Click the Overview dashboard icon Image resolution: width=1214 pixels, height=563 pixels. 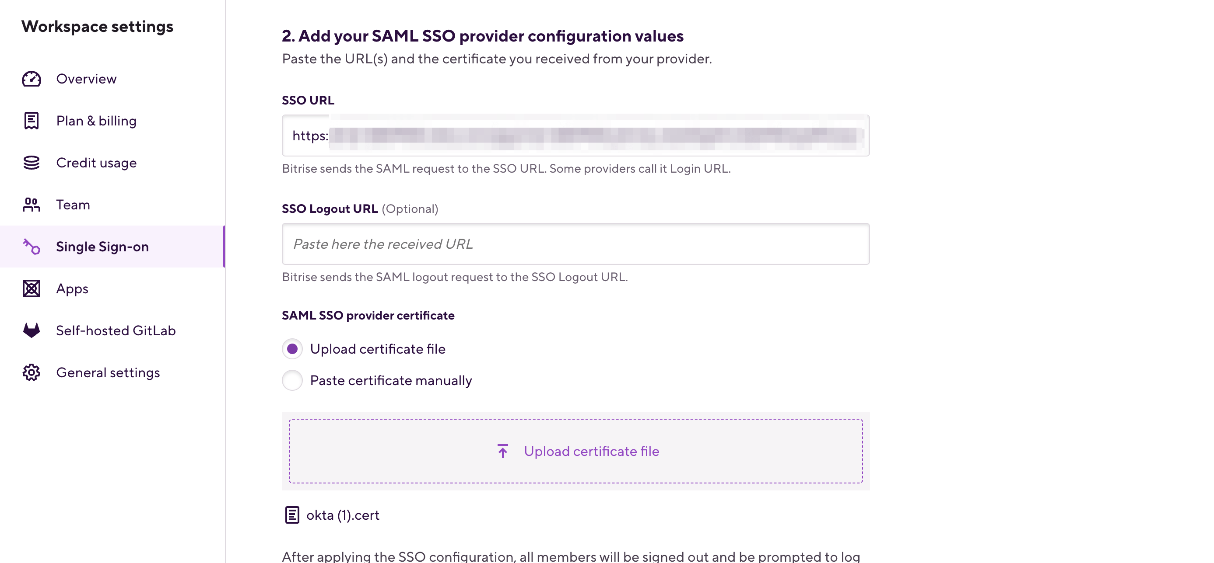[x=31, y=79]
